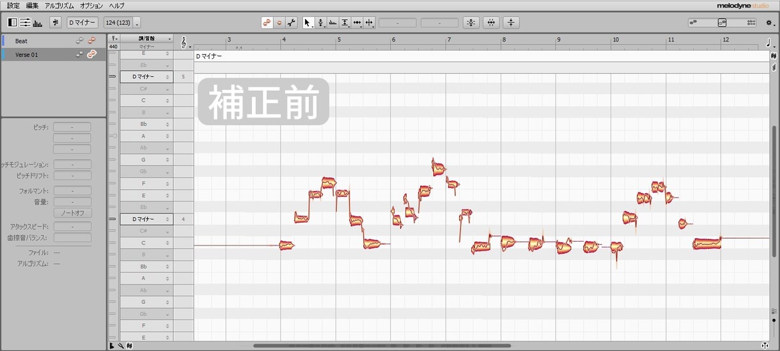Click the first ピッチ value field
Viewport: 780px width, 351px height.
tap(72, 127)
